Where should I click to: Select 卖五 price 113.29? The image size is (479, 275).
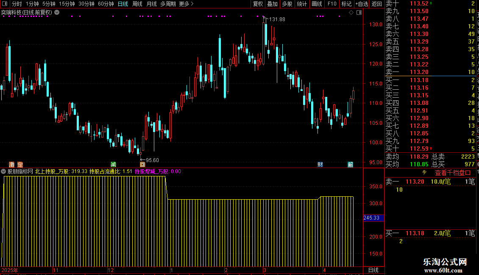click(419, 41)
